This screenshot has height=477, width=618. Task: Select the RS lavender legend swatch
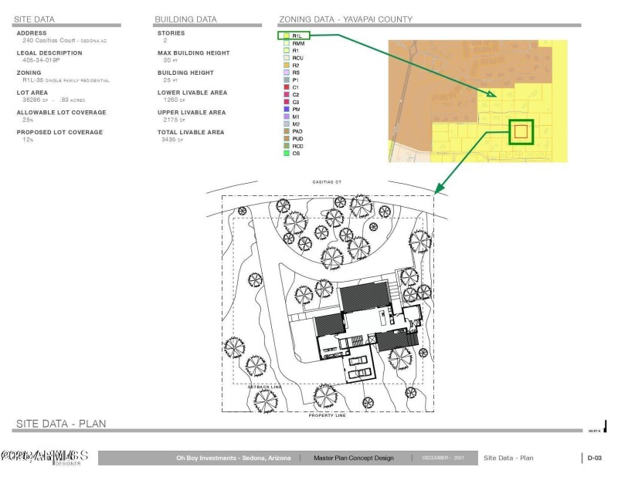pos(286,73)
